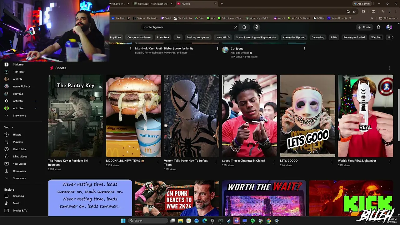Image resolution: width=400 pixels, height=225 pixels.
Task: Open options for MCDONALDS NEW ITEMS short
Action: point(157,162)
